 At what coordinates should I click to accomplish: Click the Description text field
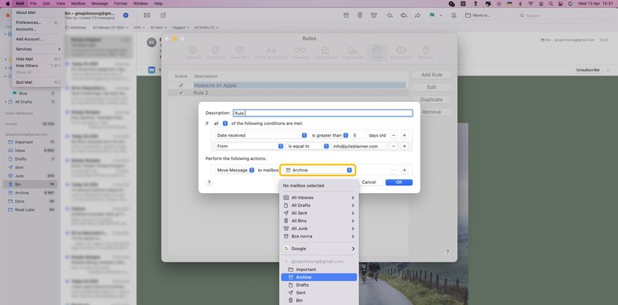coord(323,113)
